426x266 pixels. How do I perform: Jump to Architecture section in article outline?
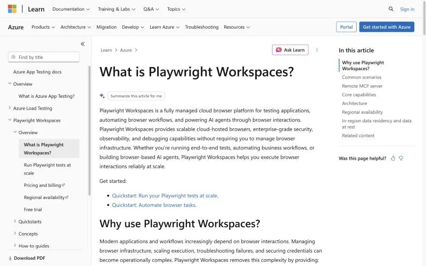(x=354, y=103)
